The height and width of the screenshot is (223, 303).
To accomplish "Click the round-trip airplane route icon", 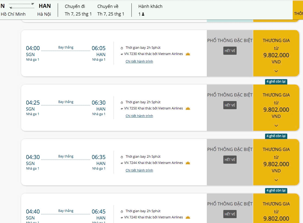I will tap(22, 6).
